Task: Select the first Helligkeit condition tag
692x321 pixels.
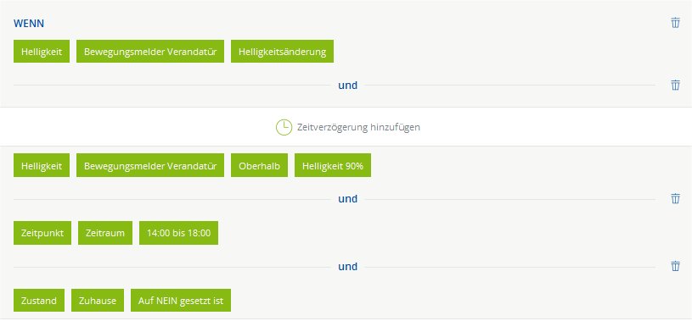Action: (42, 52)
